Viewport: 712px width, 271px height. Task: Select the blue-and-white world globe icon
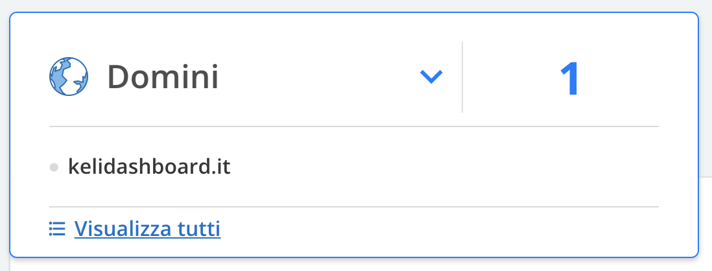click(x=69, y=77)
